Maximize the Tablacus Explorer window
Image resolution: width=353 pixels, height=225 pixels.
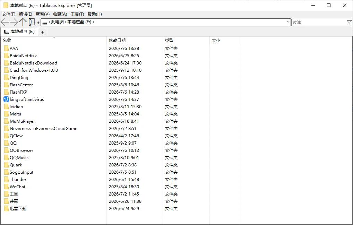[x=329, y=5]
